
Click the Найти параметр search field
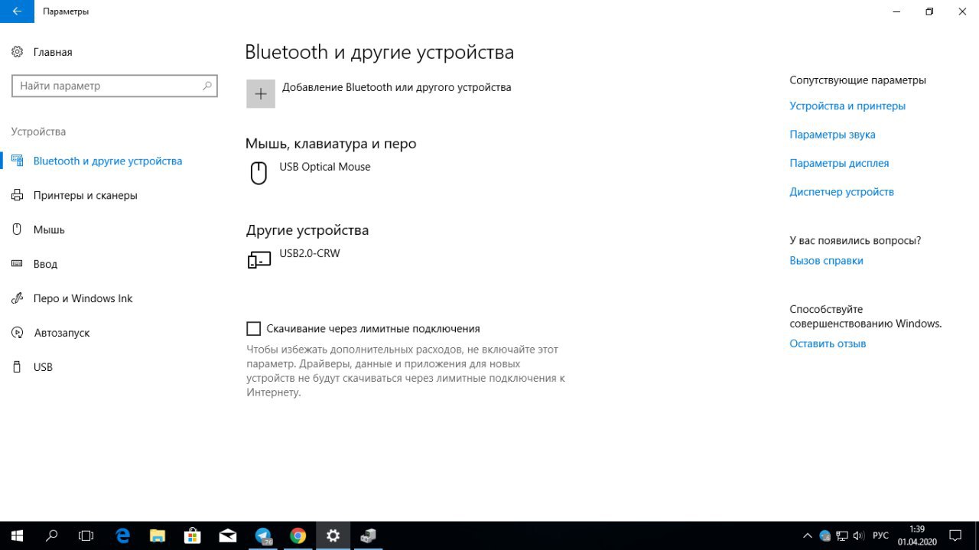[115, 86]
